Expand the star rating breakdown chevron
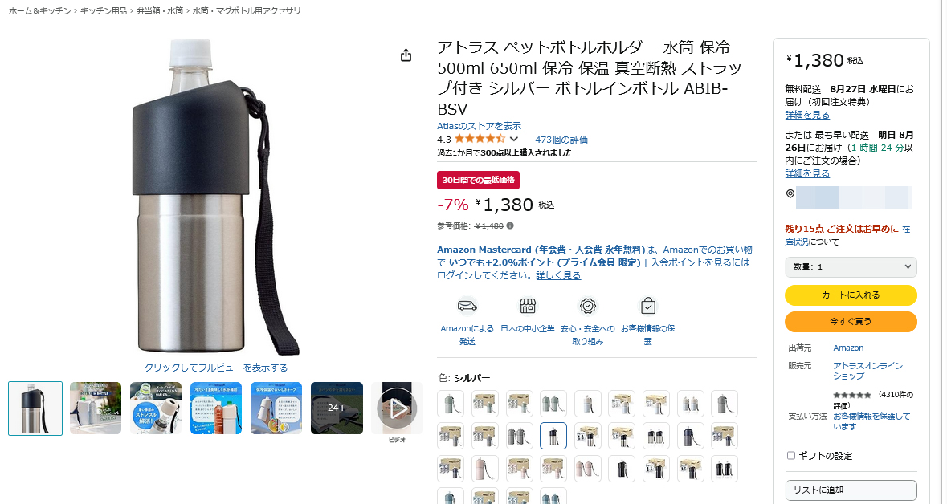This screenshot has width=947, height=504. (514, 140)
